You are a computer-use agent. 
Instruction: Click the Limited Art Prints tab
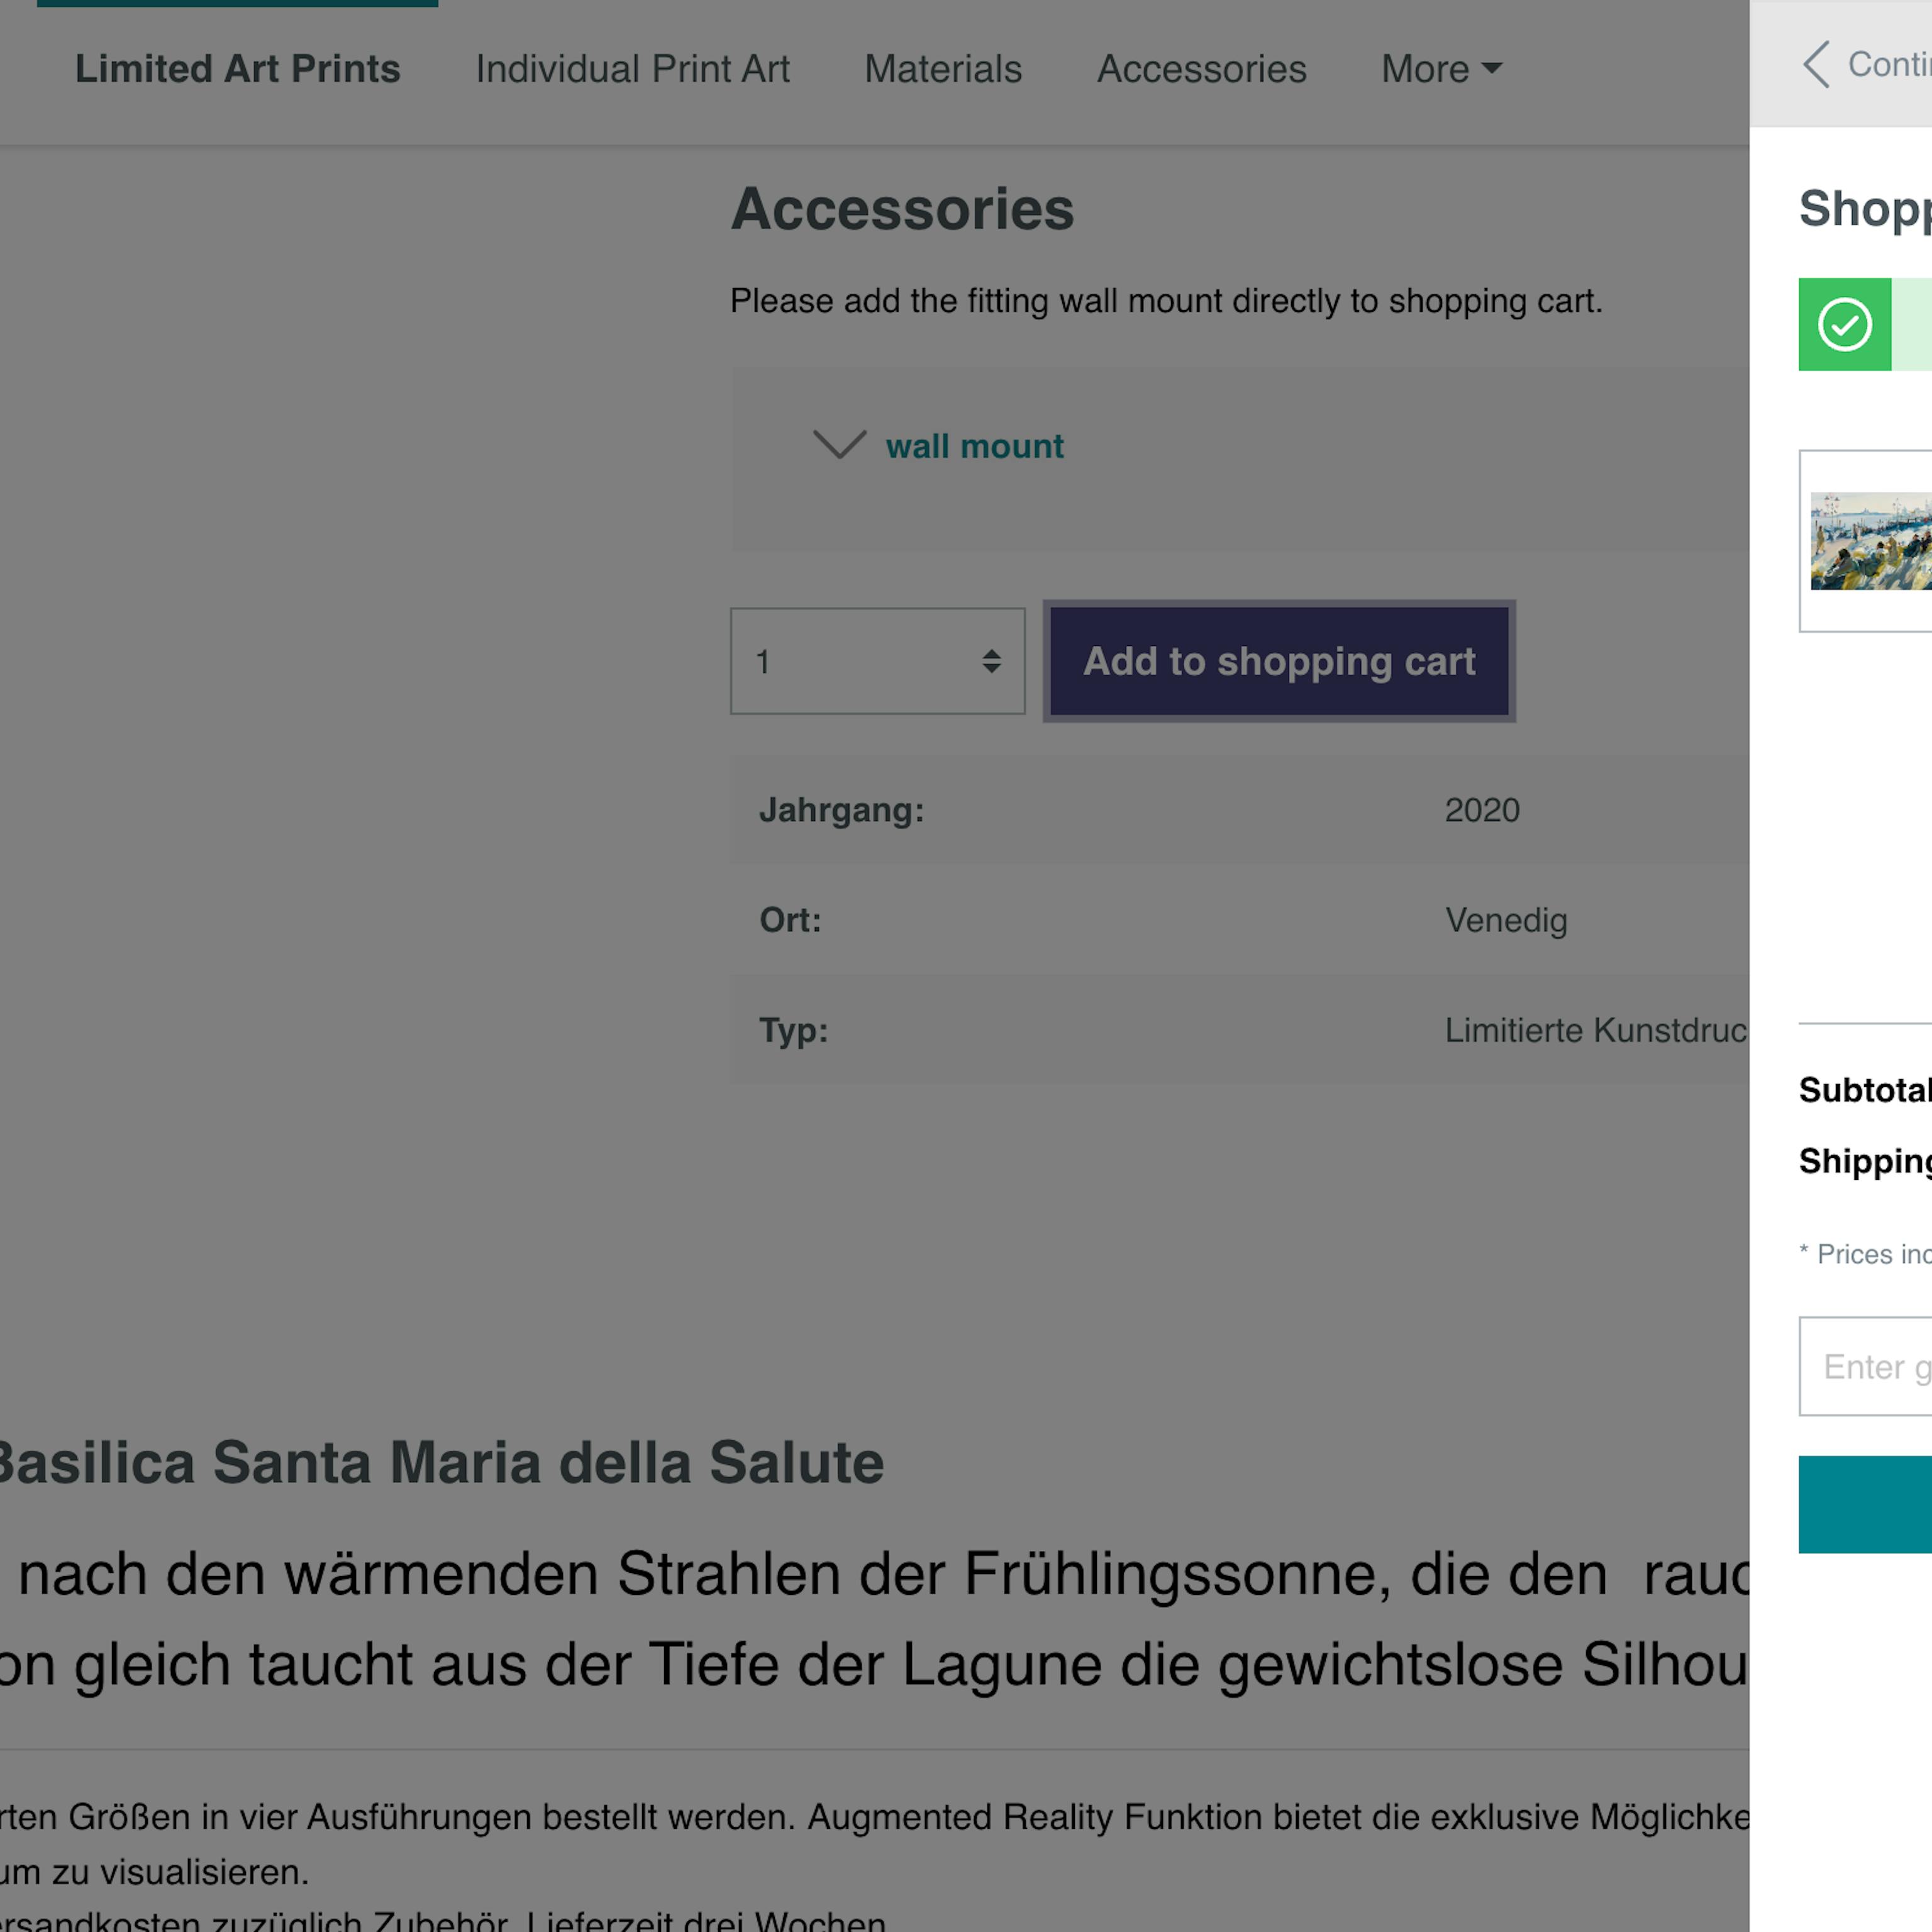tap(237, 67)
